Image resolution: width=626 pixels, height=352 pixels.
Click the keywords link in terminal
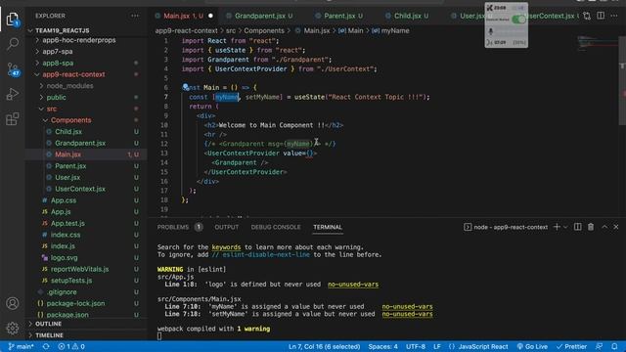click(226, 247)
